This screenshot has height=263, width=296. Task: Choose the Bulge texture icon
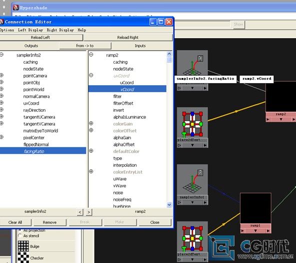[23, 246]
